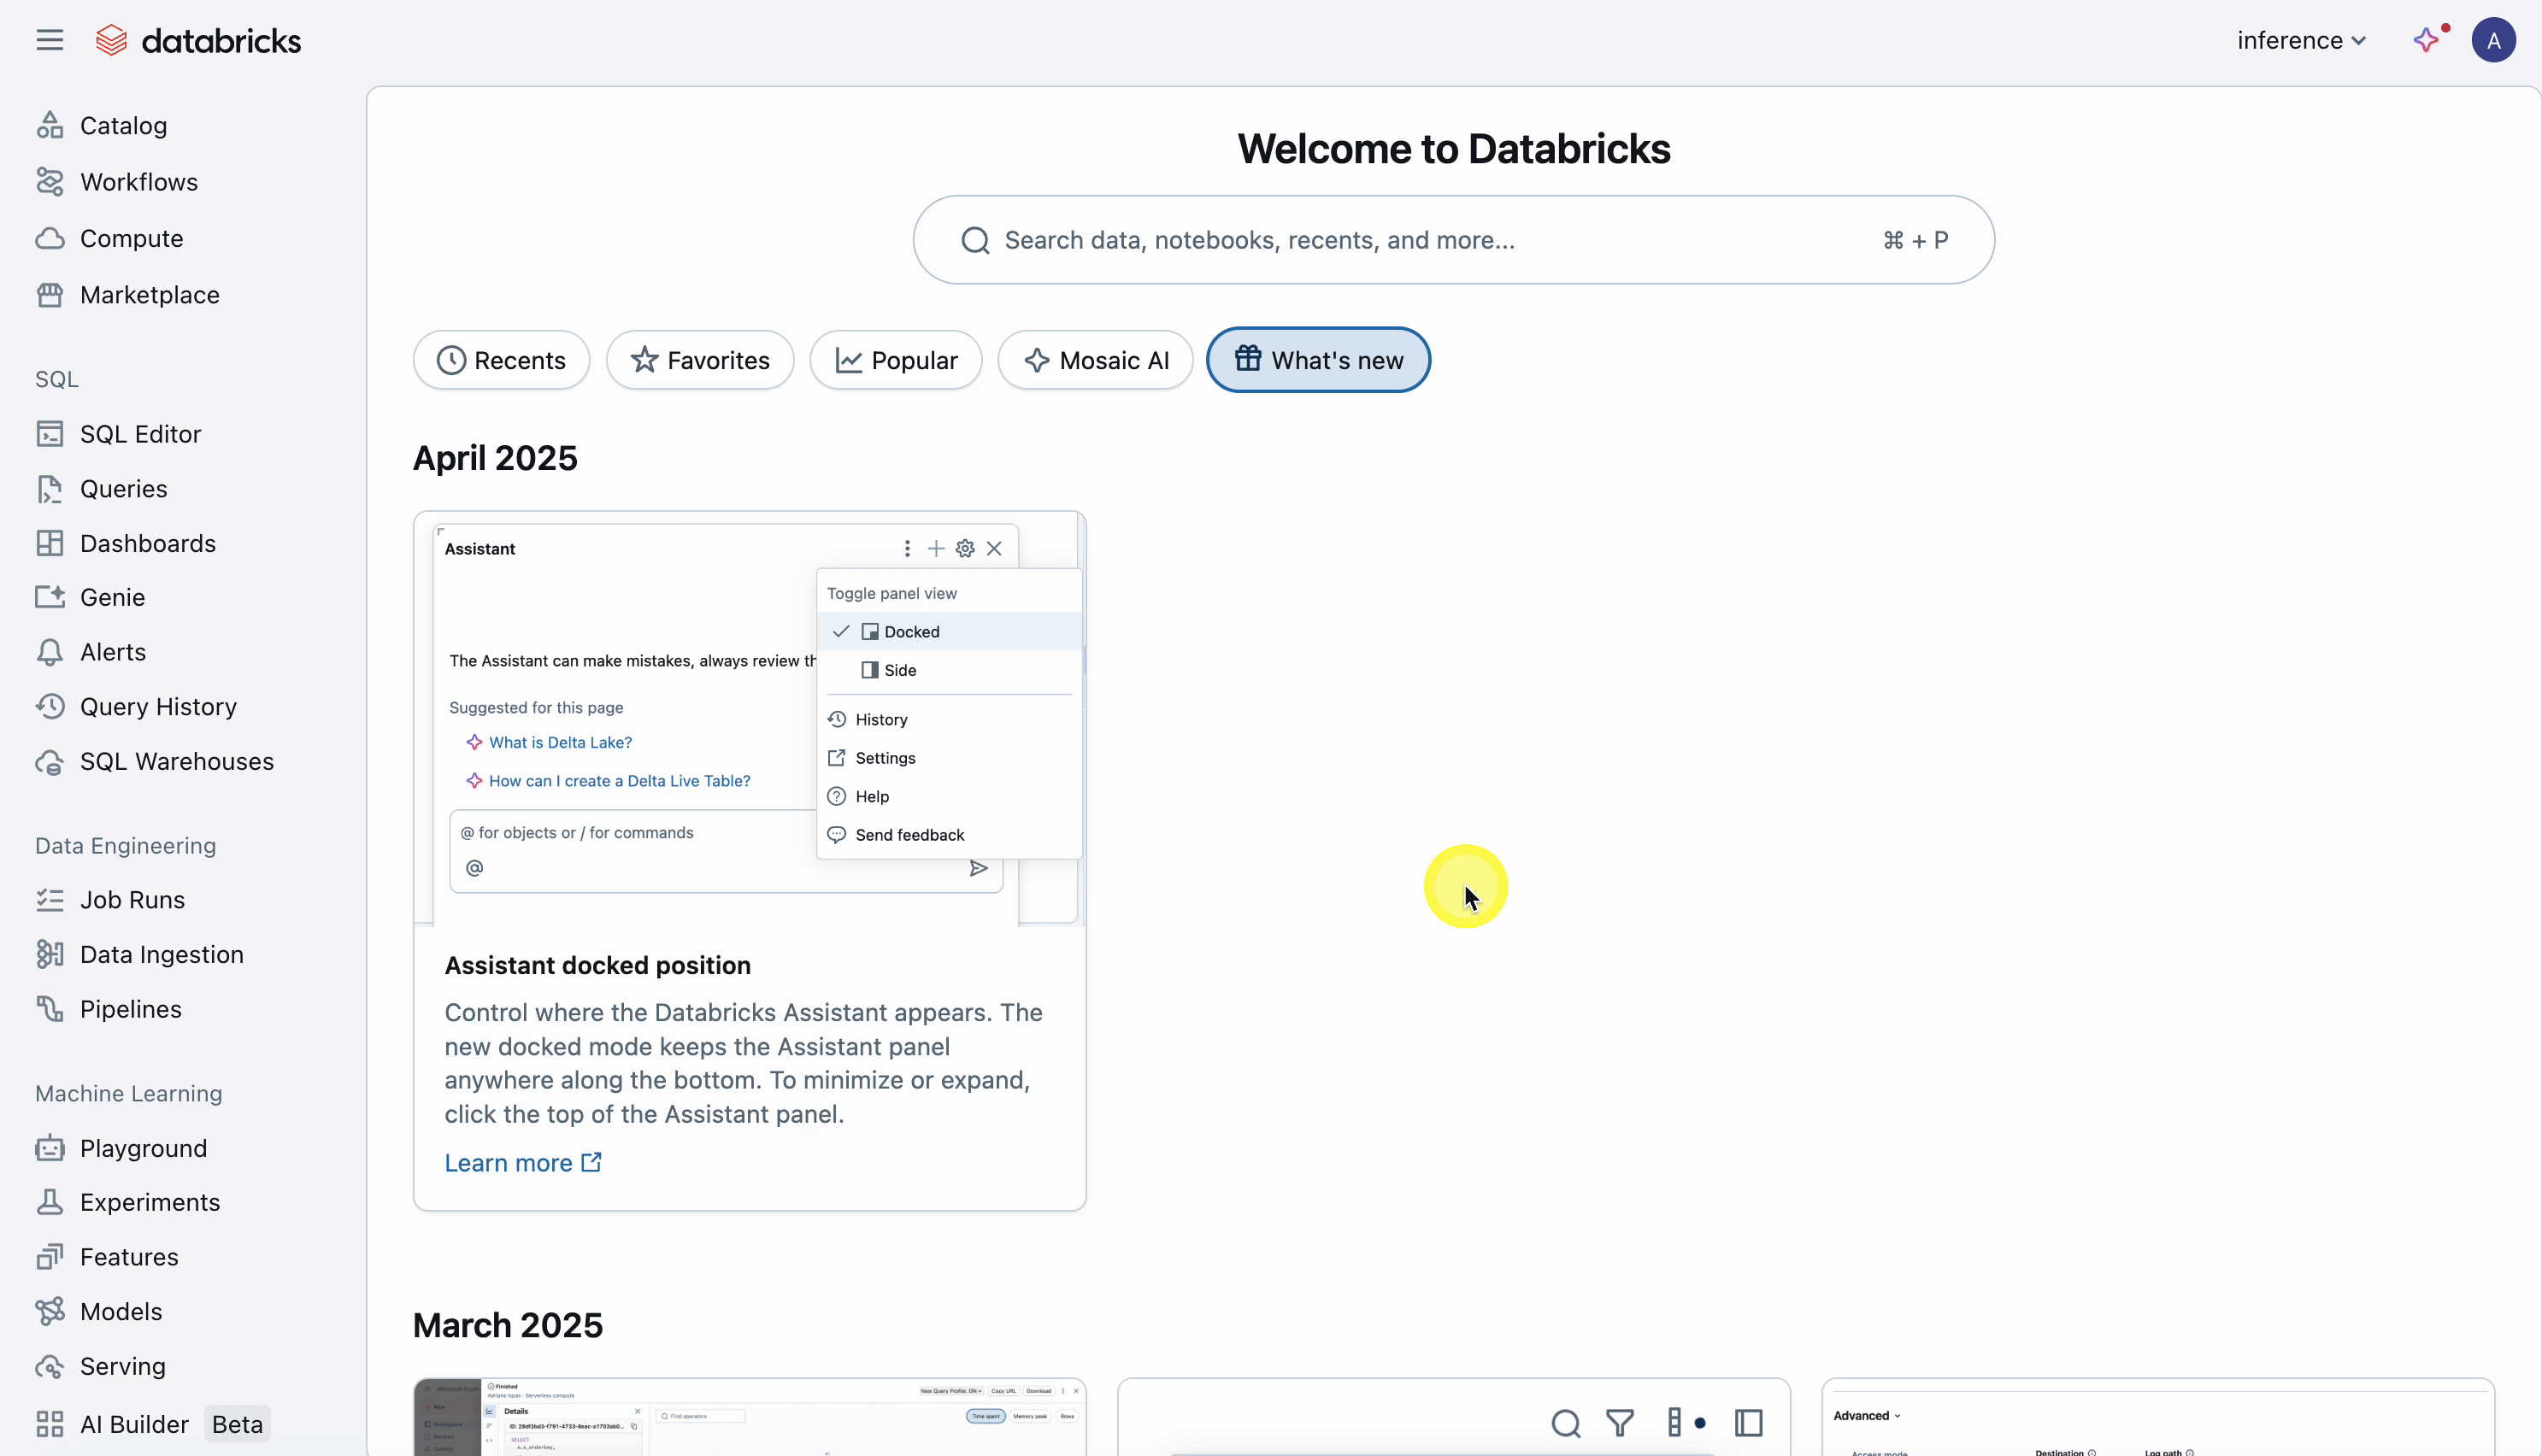This screenshot has width=2542, height=1456.
Task: Open the Assistant docked position thumbnail
Action: pyautogui.click(x=749, y=718)
